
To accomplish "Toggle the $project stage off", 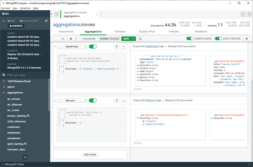I will (93, 100).
